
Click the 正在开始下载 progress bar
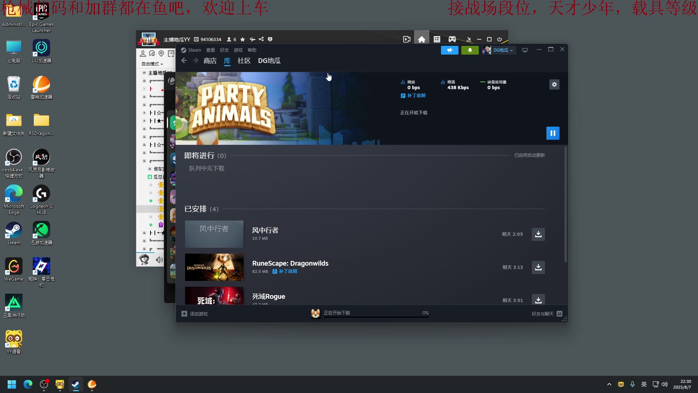click(x=376, y=317)
